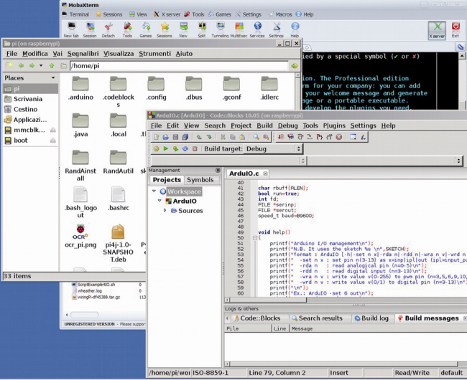Click the Open file icon in Code::Blocks

pyautogui.click(x=166, y=137)
